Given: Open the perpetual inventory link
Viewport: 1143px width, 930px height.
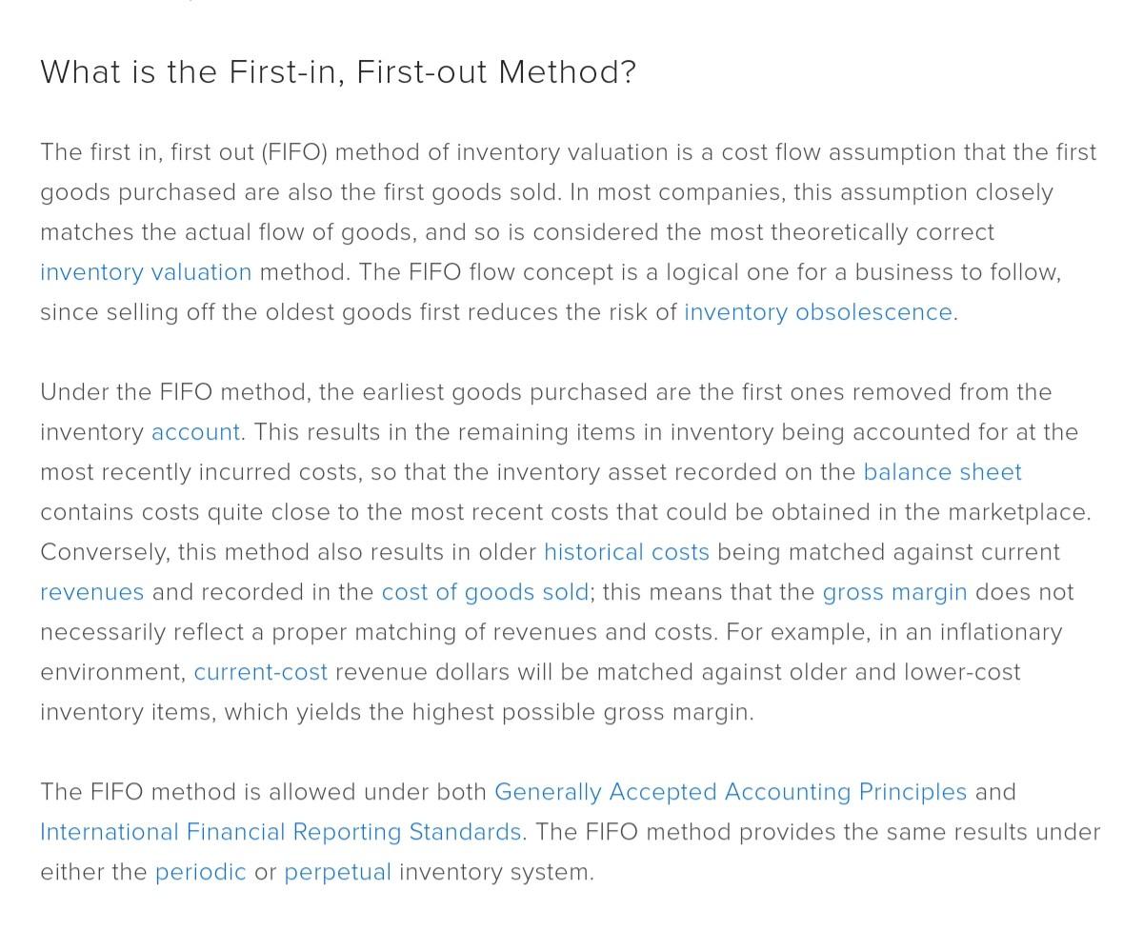Looking at the screenshot, I should (x=337, y=872).
